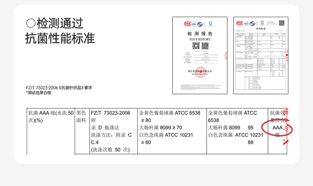Click the result value '88' for 白色念珠菌

tap(250, 143)
